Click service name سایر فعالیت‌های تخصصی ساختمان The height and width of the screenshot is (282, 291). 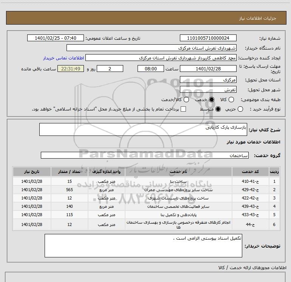pyautogui.click(x=178, y=206)
